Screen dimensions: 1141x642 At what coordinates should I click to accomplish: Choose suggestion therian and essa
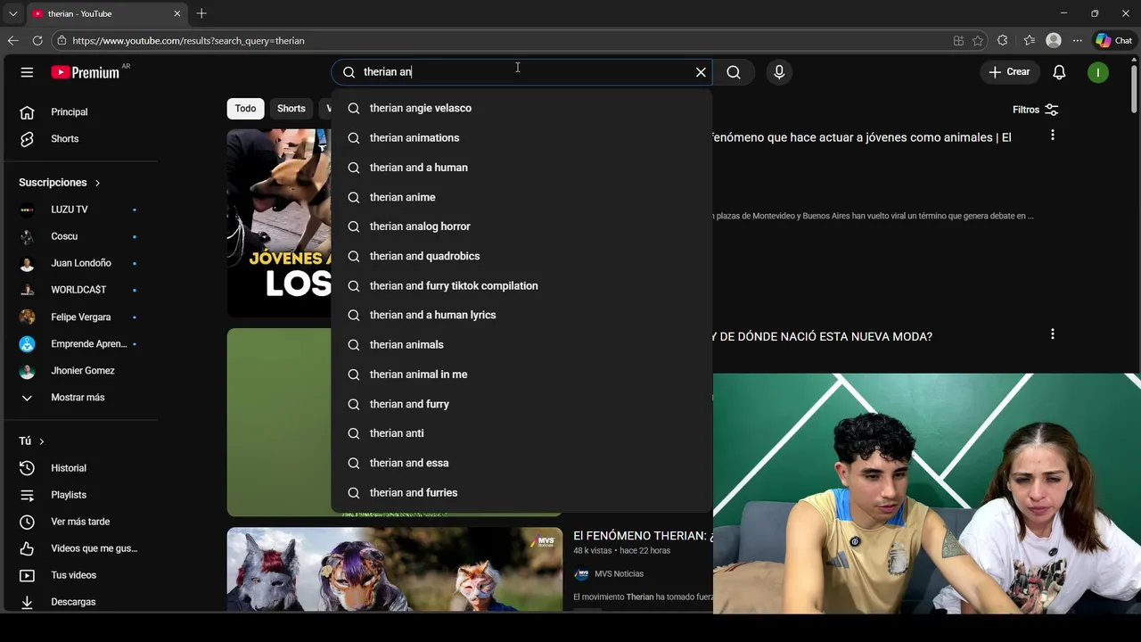(x=521, y=463)
